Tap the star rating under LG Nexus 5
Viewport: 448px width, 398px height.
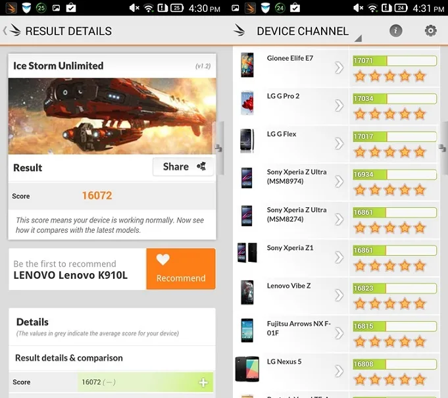tap(390, 380)
